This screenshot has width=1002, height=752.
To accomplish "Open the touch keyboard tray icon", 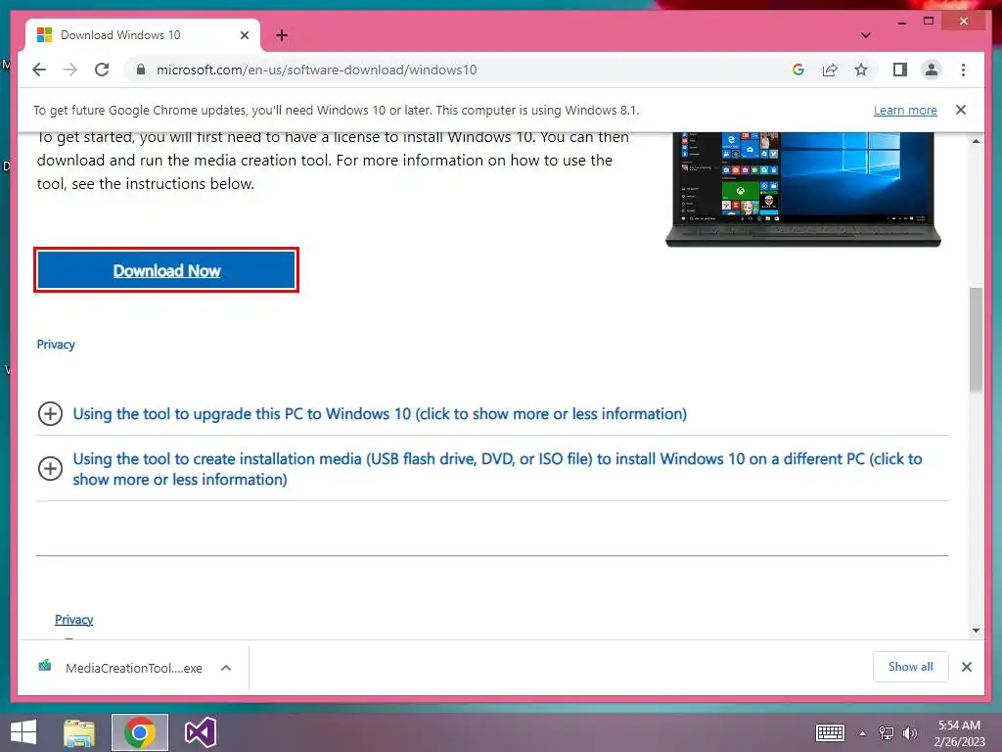I will pyautogui.click(x=830, y=732).
